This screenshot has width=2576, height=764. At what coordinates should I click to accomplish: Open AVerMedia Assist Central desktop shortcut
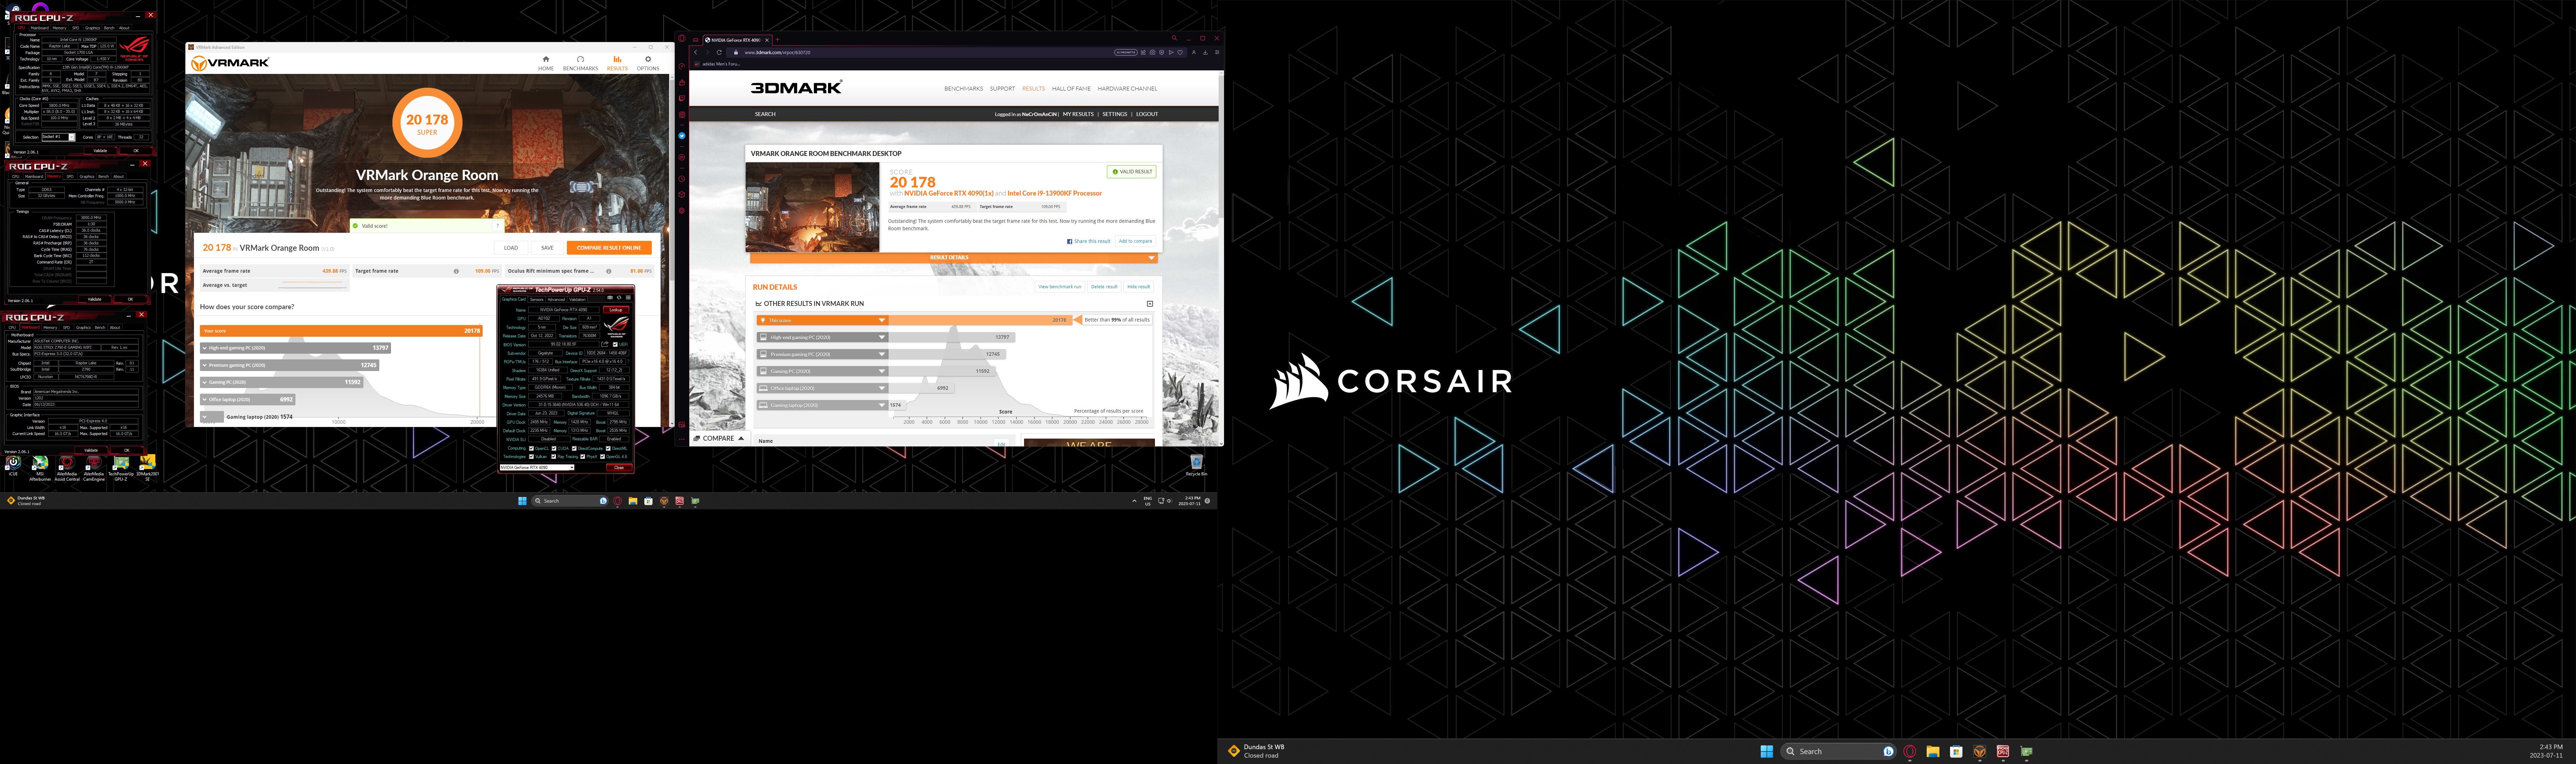point(67,468)
